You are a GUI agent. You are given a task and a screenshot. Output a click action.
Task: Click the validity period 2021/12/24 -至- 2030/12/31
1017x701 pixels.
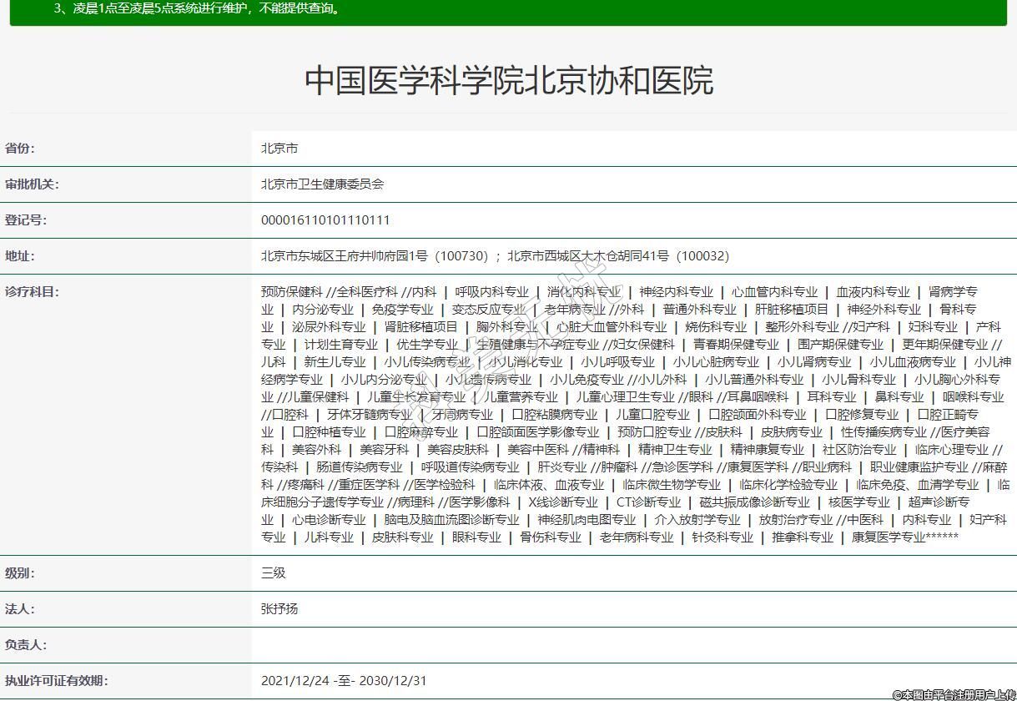coord(344,681)
